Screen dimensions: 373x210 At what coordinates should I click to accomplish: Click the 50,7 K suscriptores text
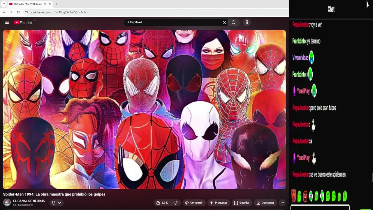[x=23, y=205]
